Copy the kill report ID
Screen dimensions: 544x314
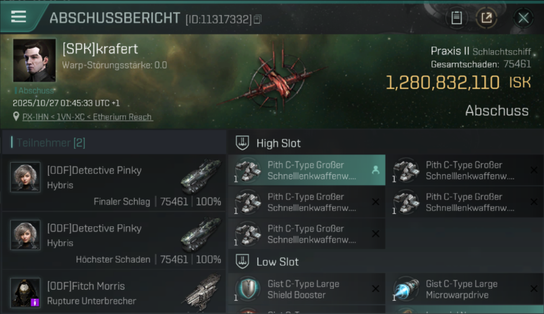[x=258, y=19]
